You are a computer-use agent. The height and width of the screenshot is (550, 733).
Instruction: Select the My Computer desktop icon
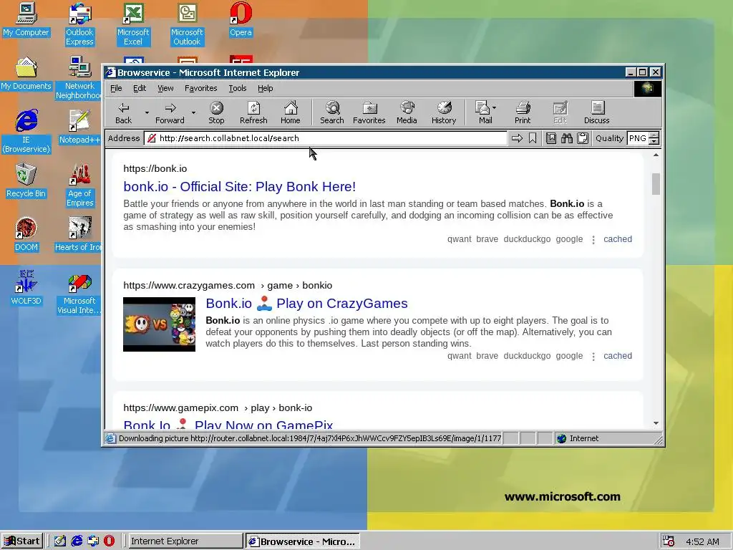[26, 20]
